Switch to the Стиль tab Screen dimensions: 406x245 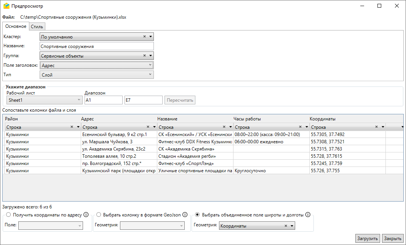37,26
